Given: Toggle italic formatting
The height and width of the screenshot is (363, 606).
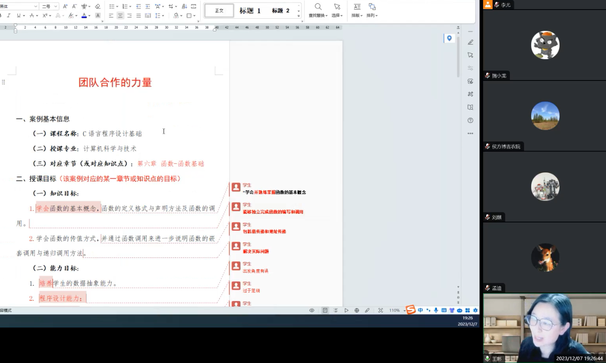Looking at the screenshot, I should tap(9, 15).
